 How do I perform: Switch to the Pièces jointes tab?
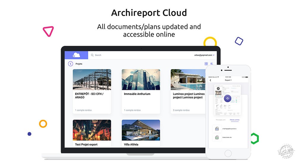click(235, 120)
